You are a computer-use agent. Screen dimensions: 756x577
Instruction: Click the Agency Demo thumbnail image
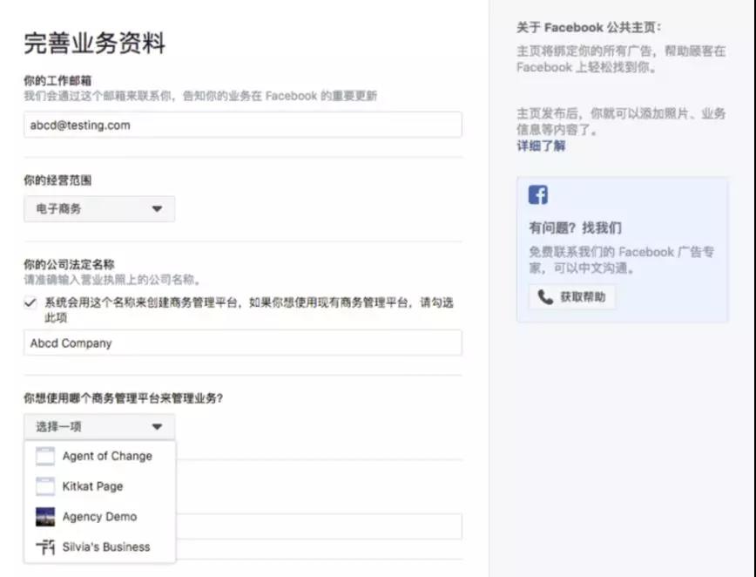[x=45, y=517]
